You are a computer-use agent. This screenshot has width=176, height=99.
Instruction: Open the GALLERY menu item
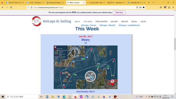click(114, 21)
